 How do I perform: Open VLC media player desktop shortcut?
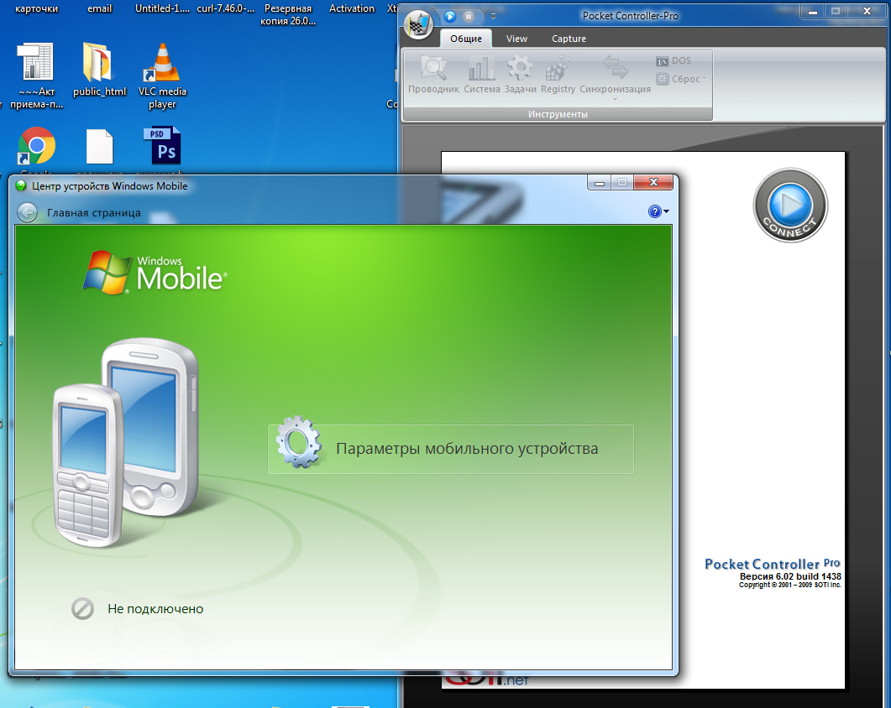tap(162, 75)
